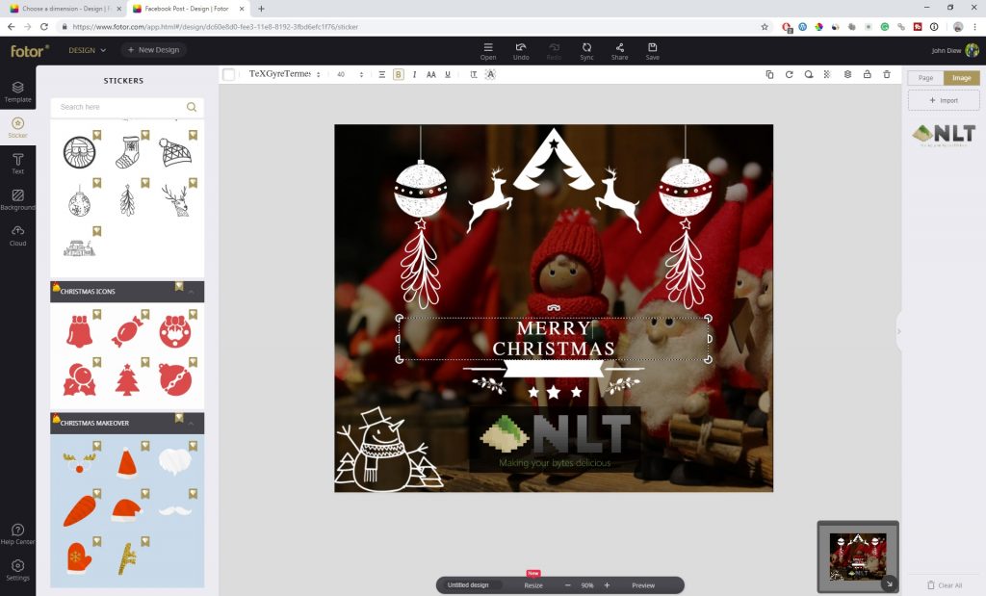The image size is (986, 596).
Task: Open the Background sidebar panel
Action: (17, 199)
